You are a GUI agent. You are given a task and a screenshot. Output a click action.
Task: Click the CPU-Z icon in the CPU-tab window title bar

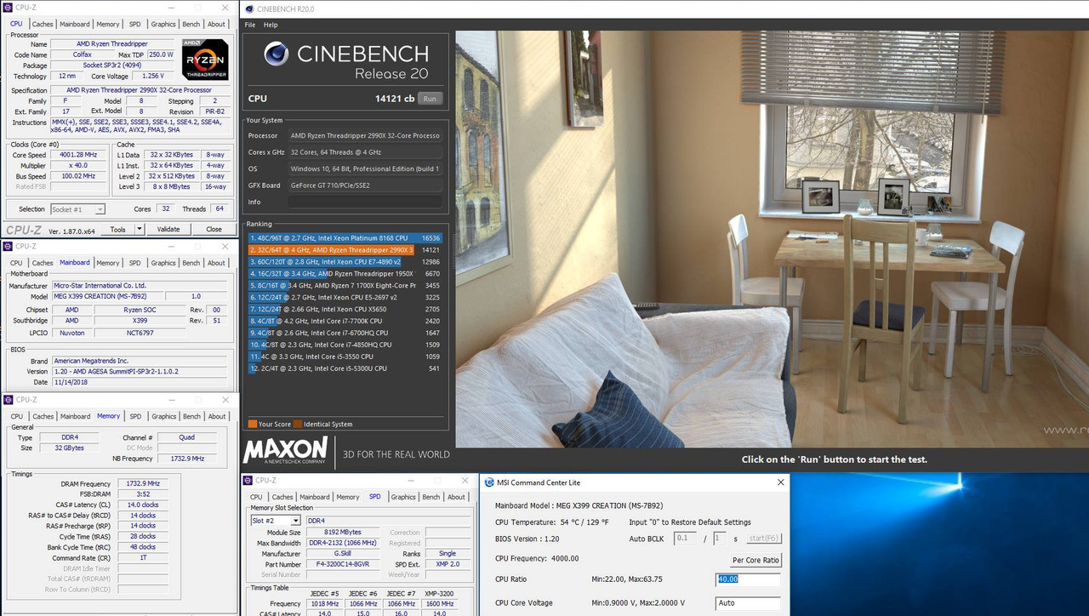tap(8, 7)
